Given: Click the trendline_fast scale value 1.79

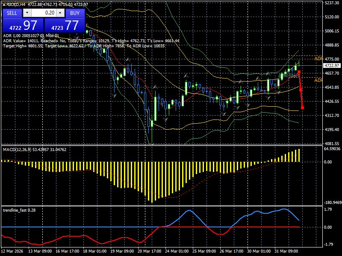Looking at the screenshot, I should (x=328, y=209).
